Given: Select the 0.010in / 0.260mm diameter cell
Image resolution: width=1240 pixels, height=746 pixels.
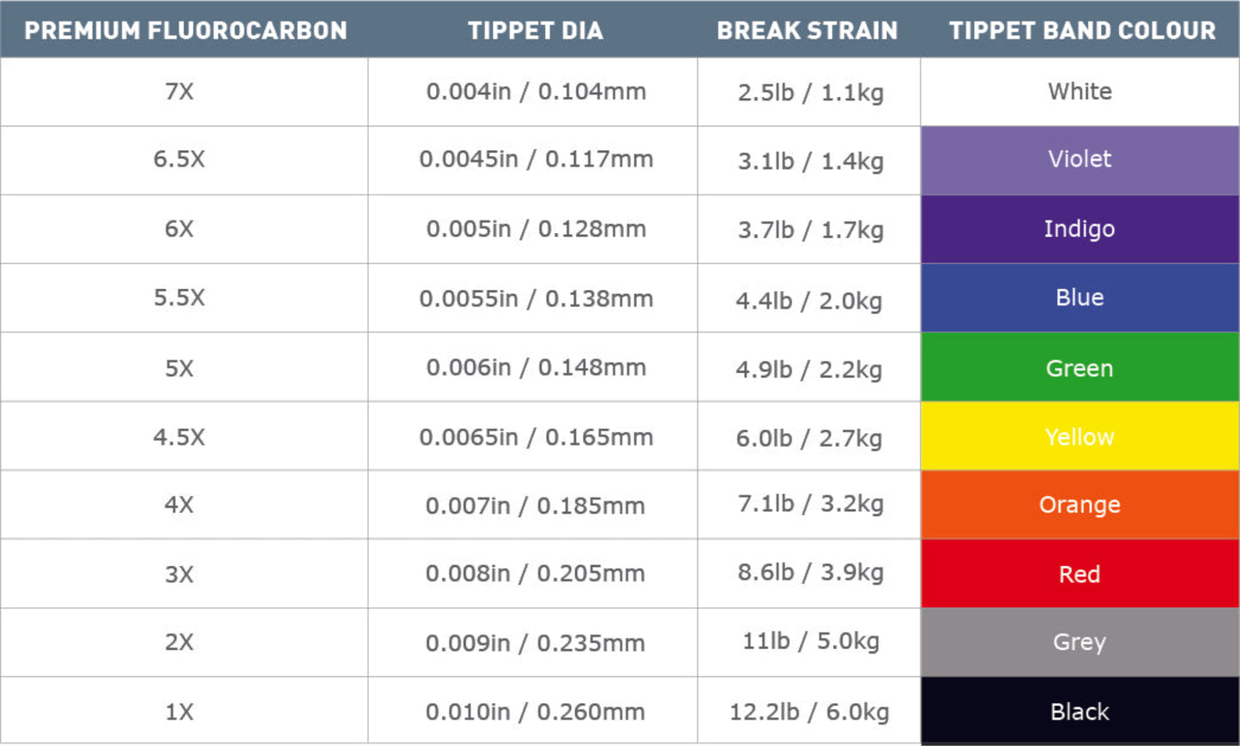Looking at the screenshot, I should 535,712.
